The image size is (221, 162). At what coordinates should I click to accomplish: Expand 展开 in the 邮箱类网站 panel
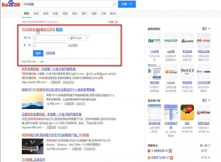click(x=206, y=29)
